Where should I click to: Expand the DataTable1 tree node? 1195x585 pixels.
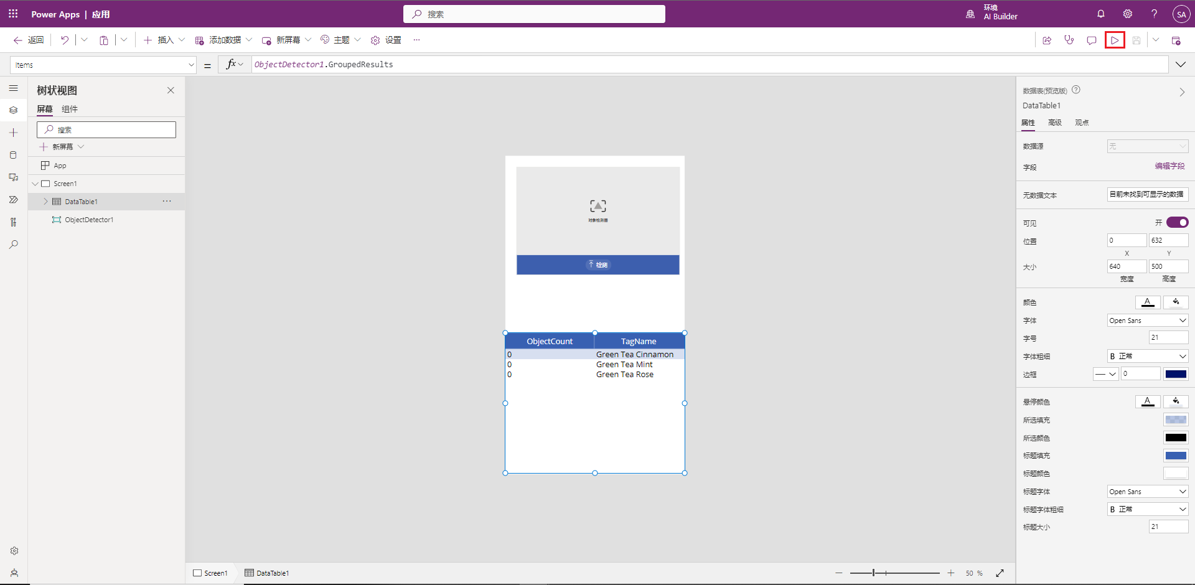pos(45,202)
